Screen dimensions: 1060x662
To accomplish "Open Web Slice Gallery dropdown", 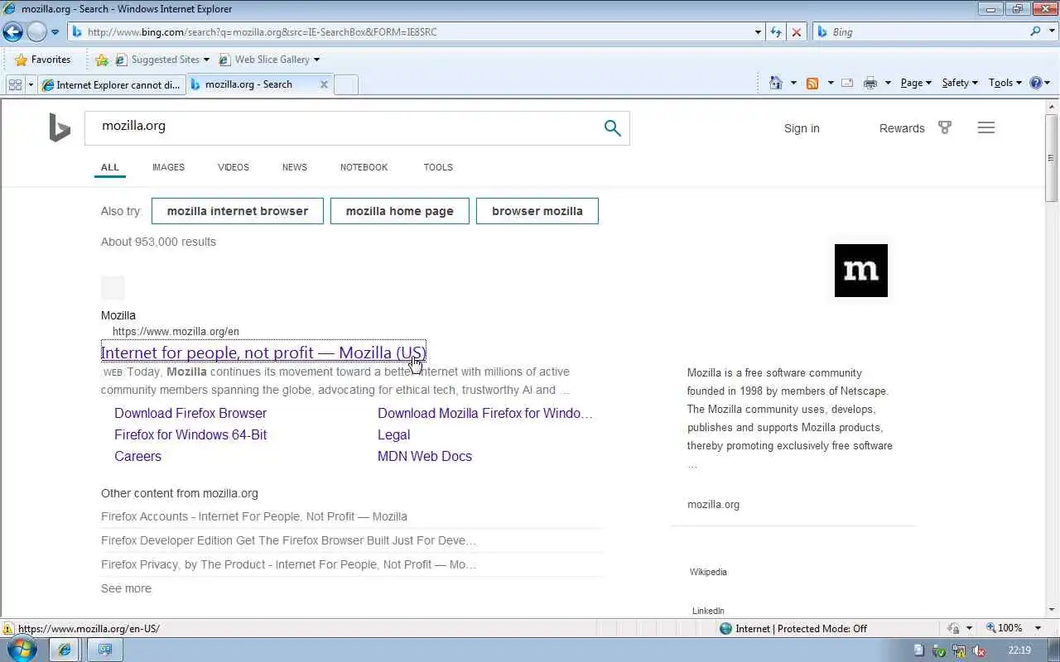I will pyautogui.click(x=269, y=60).
